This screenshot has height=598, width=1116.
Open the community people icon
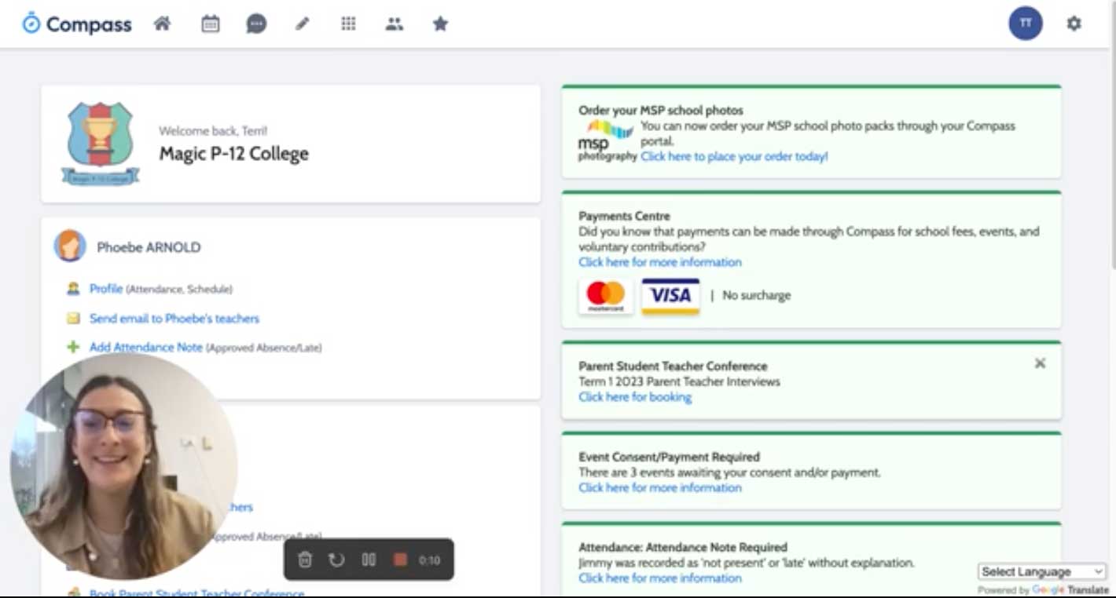click(x=394, y=24)
